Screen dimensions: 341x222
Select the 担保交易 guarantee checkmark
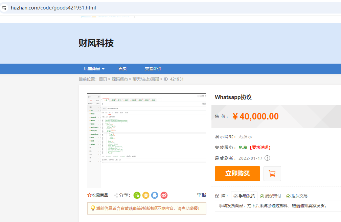coord(289,196)
